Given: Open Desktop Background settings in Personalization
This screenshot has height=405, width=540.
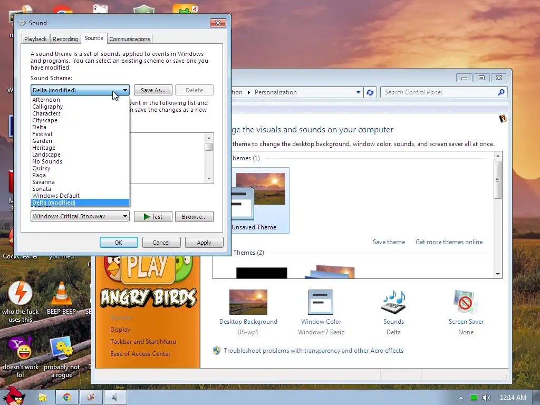Looking at the screenshot, I should pos(248,312).
